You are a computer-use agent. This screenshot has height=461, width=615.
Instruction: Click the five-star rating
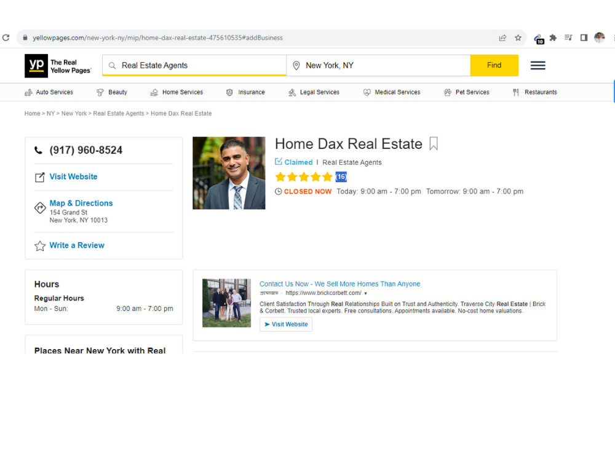pyautogui.click(x=304, y=177)
